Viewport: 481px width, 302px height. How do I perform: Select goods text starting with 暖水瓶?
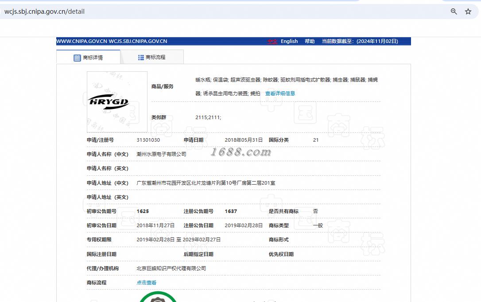click(287, 86)
